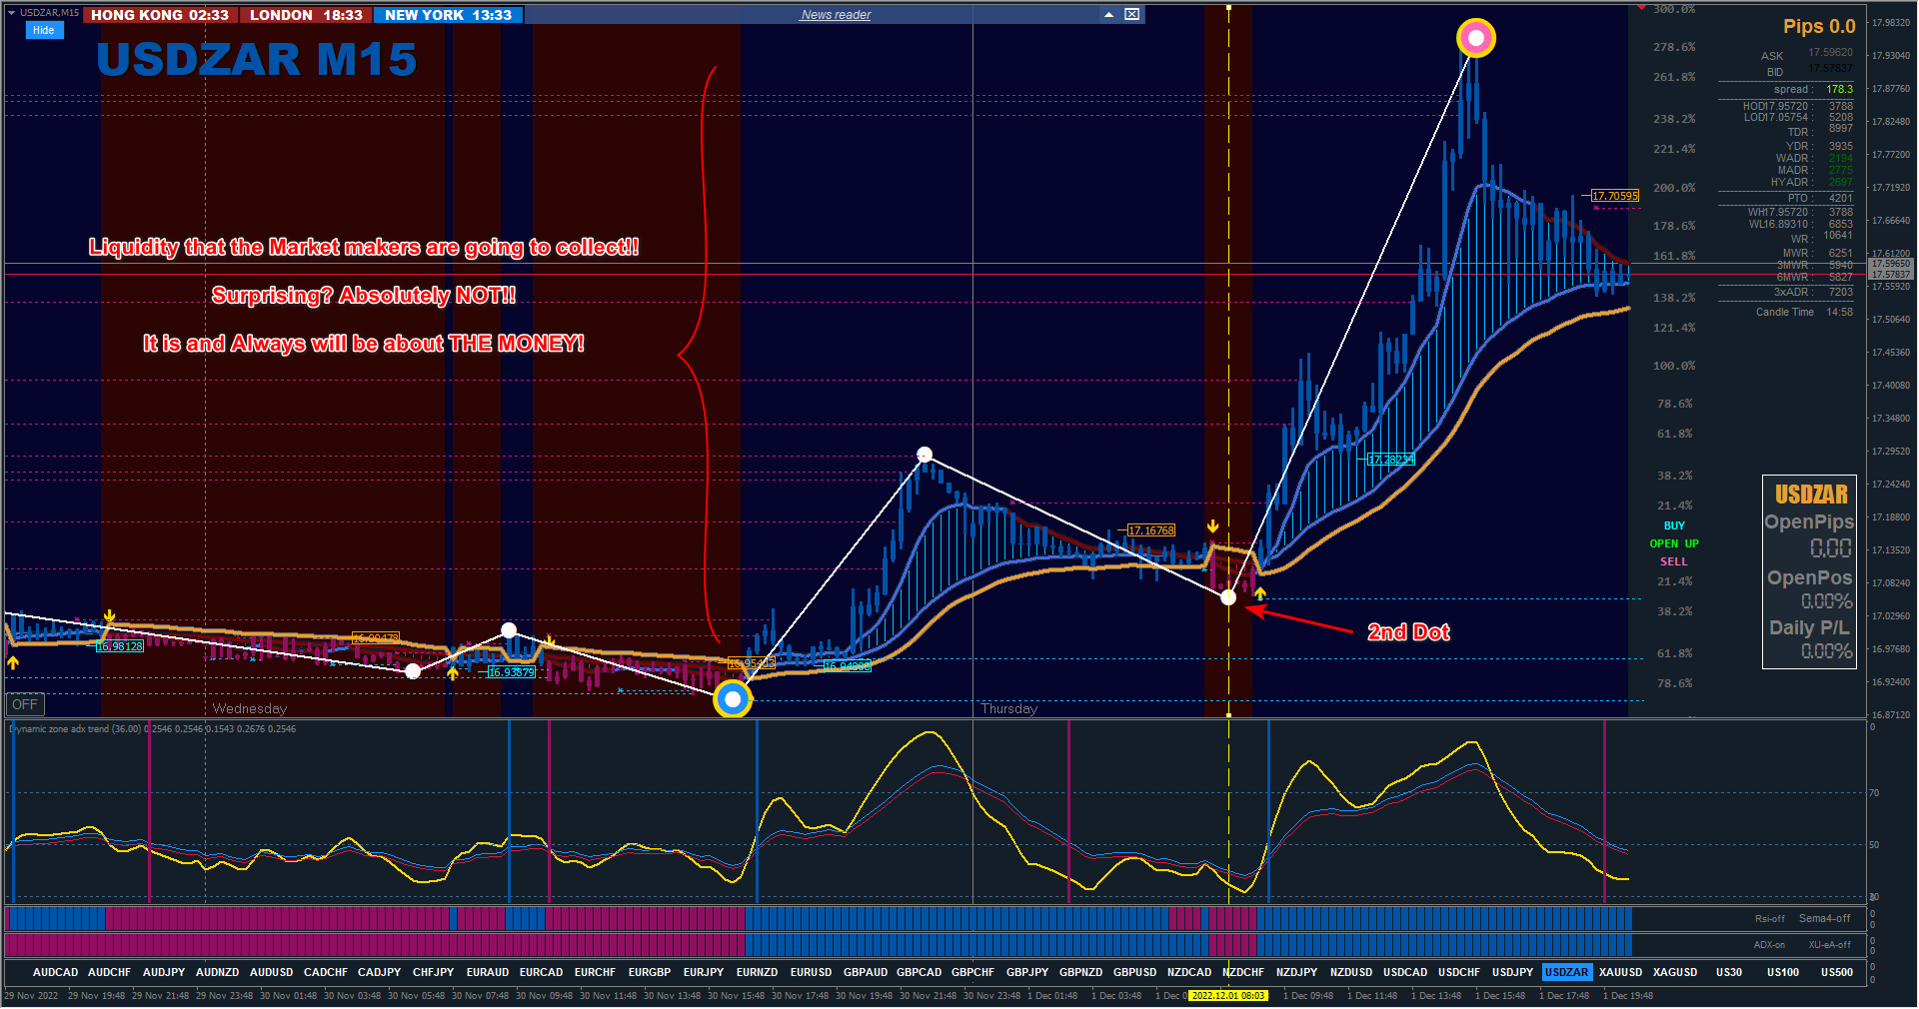Switch chart to EURNZD symbol

[x=757, y=972]
